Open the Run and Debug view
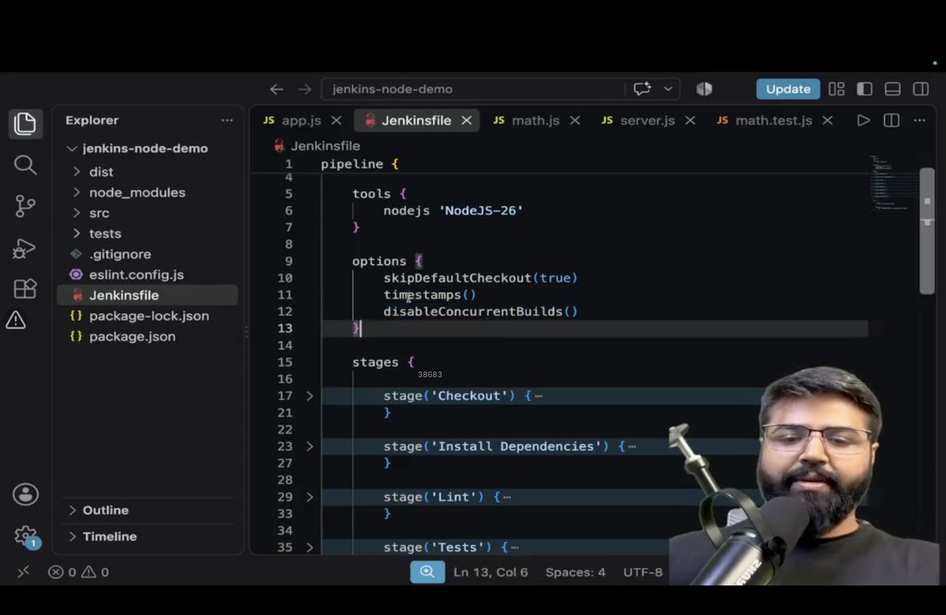This screenshot has height=615, width=946. 24,248
